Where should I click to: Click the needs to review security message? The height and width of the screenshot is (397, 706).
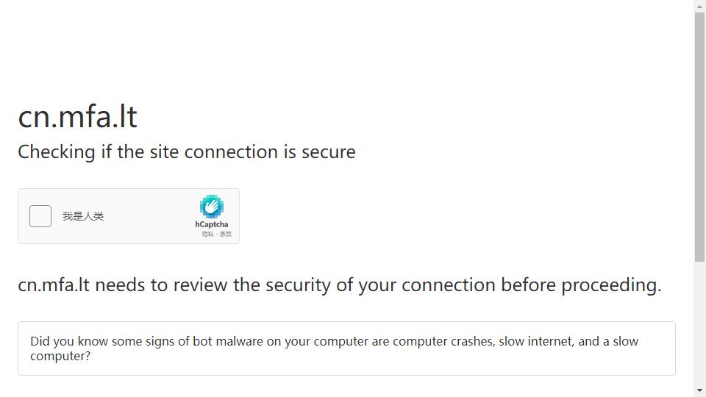point(340,285)
